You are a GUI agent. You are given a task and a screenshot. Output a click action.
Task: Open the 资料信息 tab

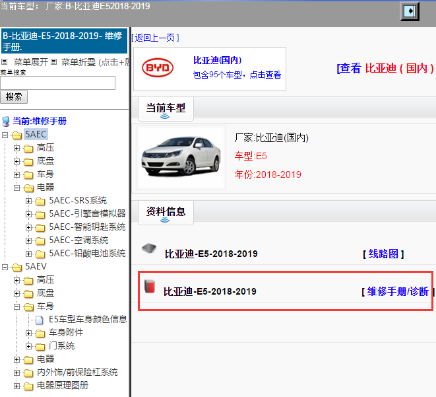pos(166,213)
